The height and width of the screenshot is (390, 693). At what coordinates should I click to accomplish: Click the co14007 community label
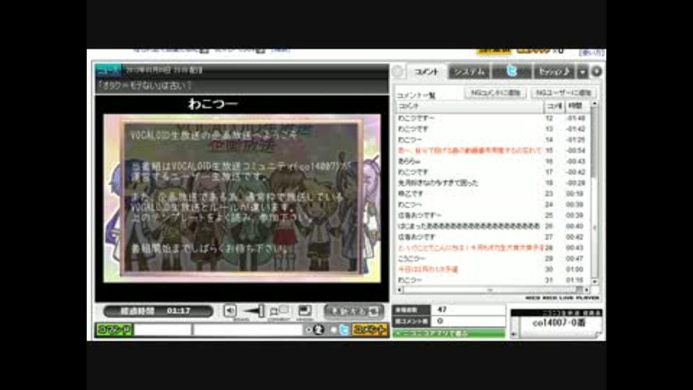click(x=558, y=324)
